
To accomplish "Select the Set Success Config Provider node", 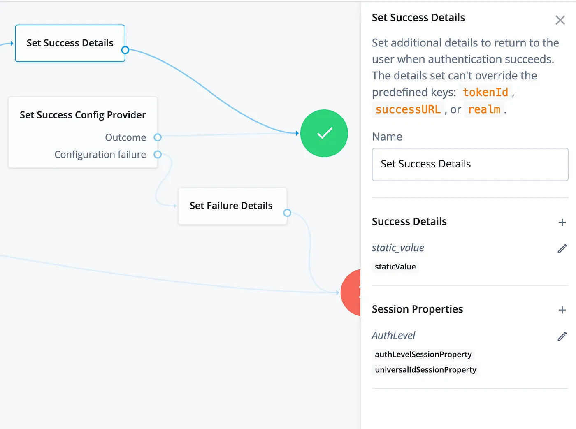I will click(83, 132).
